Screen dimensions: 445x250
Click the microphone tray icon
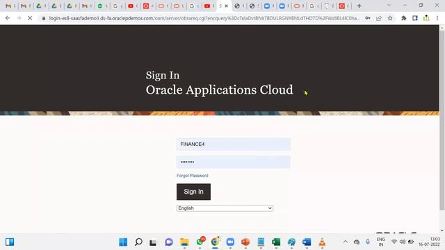[x=368, y=242]
